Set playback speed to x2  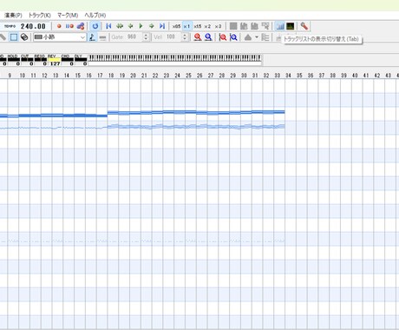click(207, 26)
